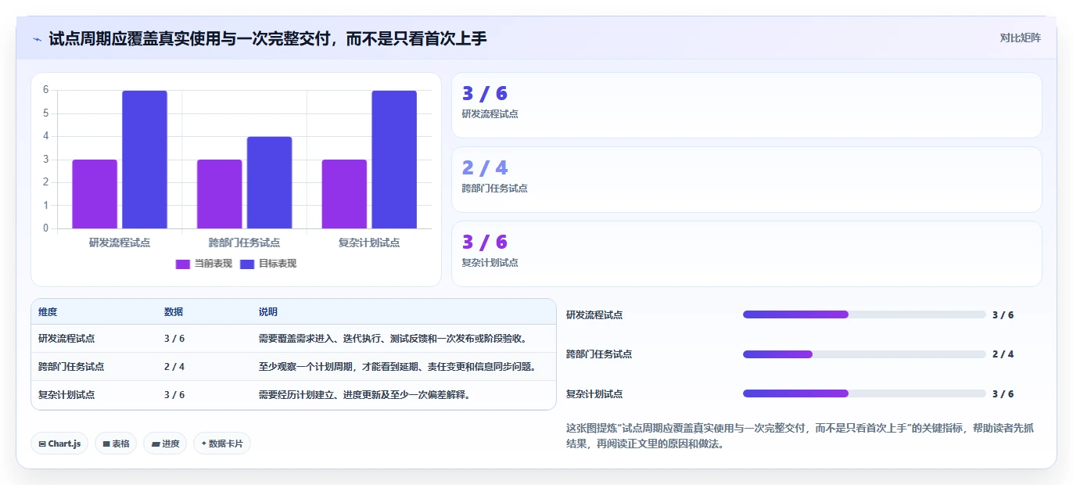Click the blue 目标表现 bar for 复杂计划试点
This screenshot has width=1073, height=485.
pos(394,160)
